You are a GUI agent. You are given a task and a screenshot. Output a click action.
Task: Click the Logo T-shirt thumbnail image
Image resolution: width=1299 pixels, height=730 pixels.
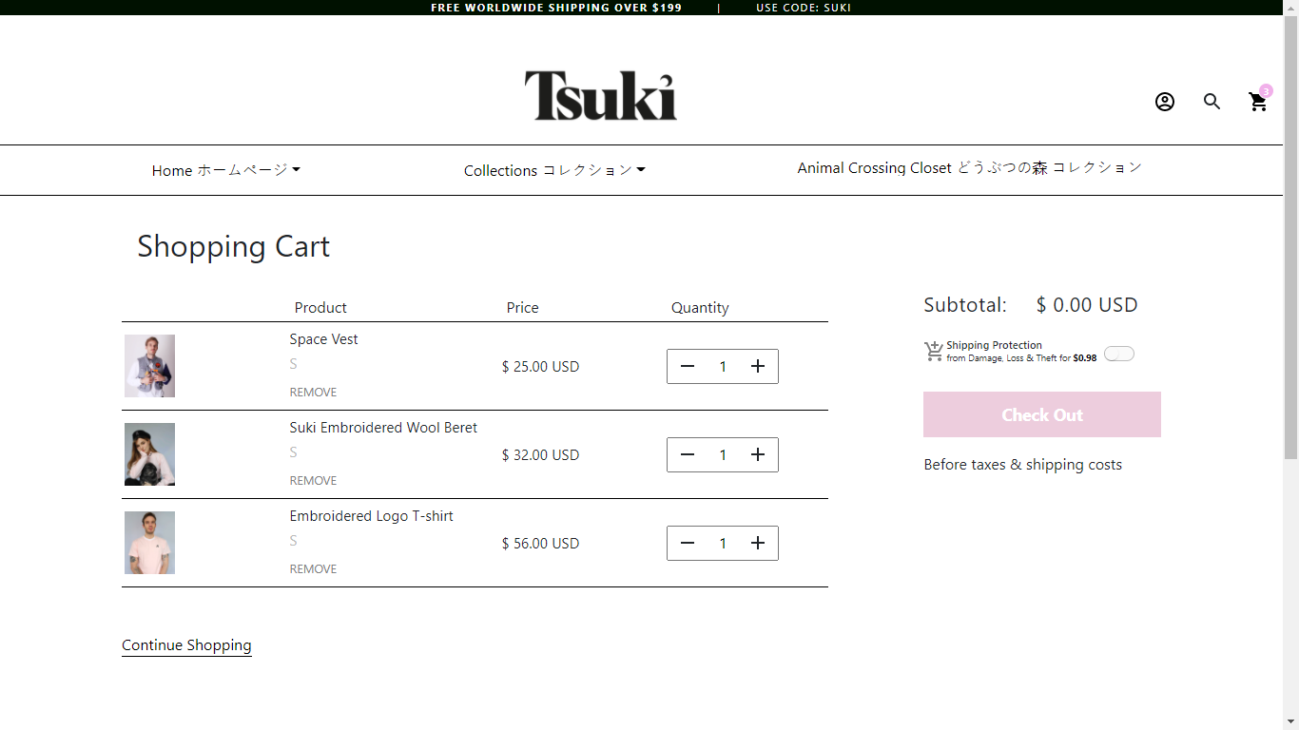coord(149,543)
